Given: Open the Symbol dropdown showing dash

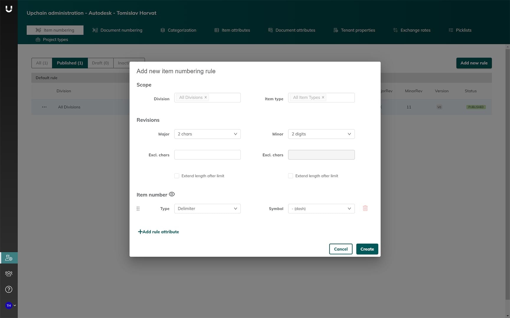Looking at the screenshot, I should 321,208.
